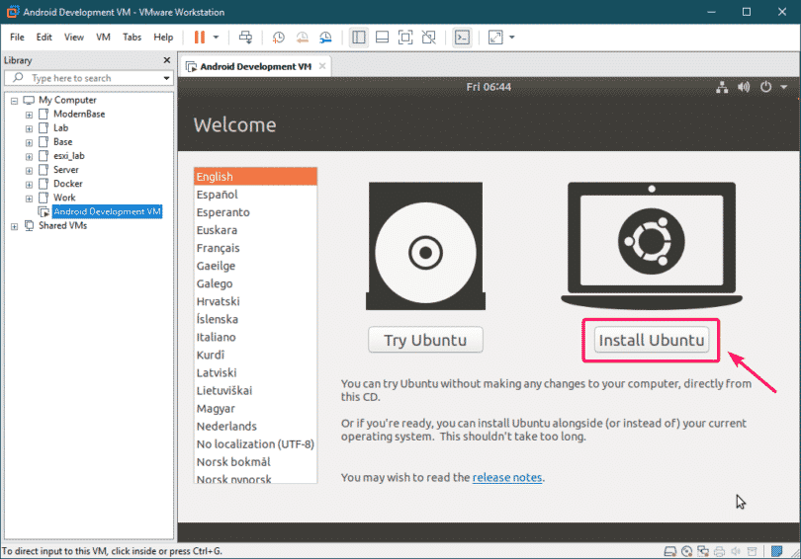Click the CD/DVD status bar icon
The width and height of the screenshot is (801, 559).
point(686,551)
